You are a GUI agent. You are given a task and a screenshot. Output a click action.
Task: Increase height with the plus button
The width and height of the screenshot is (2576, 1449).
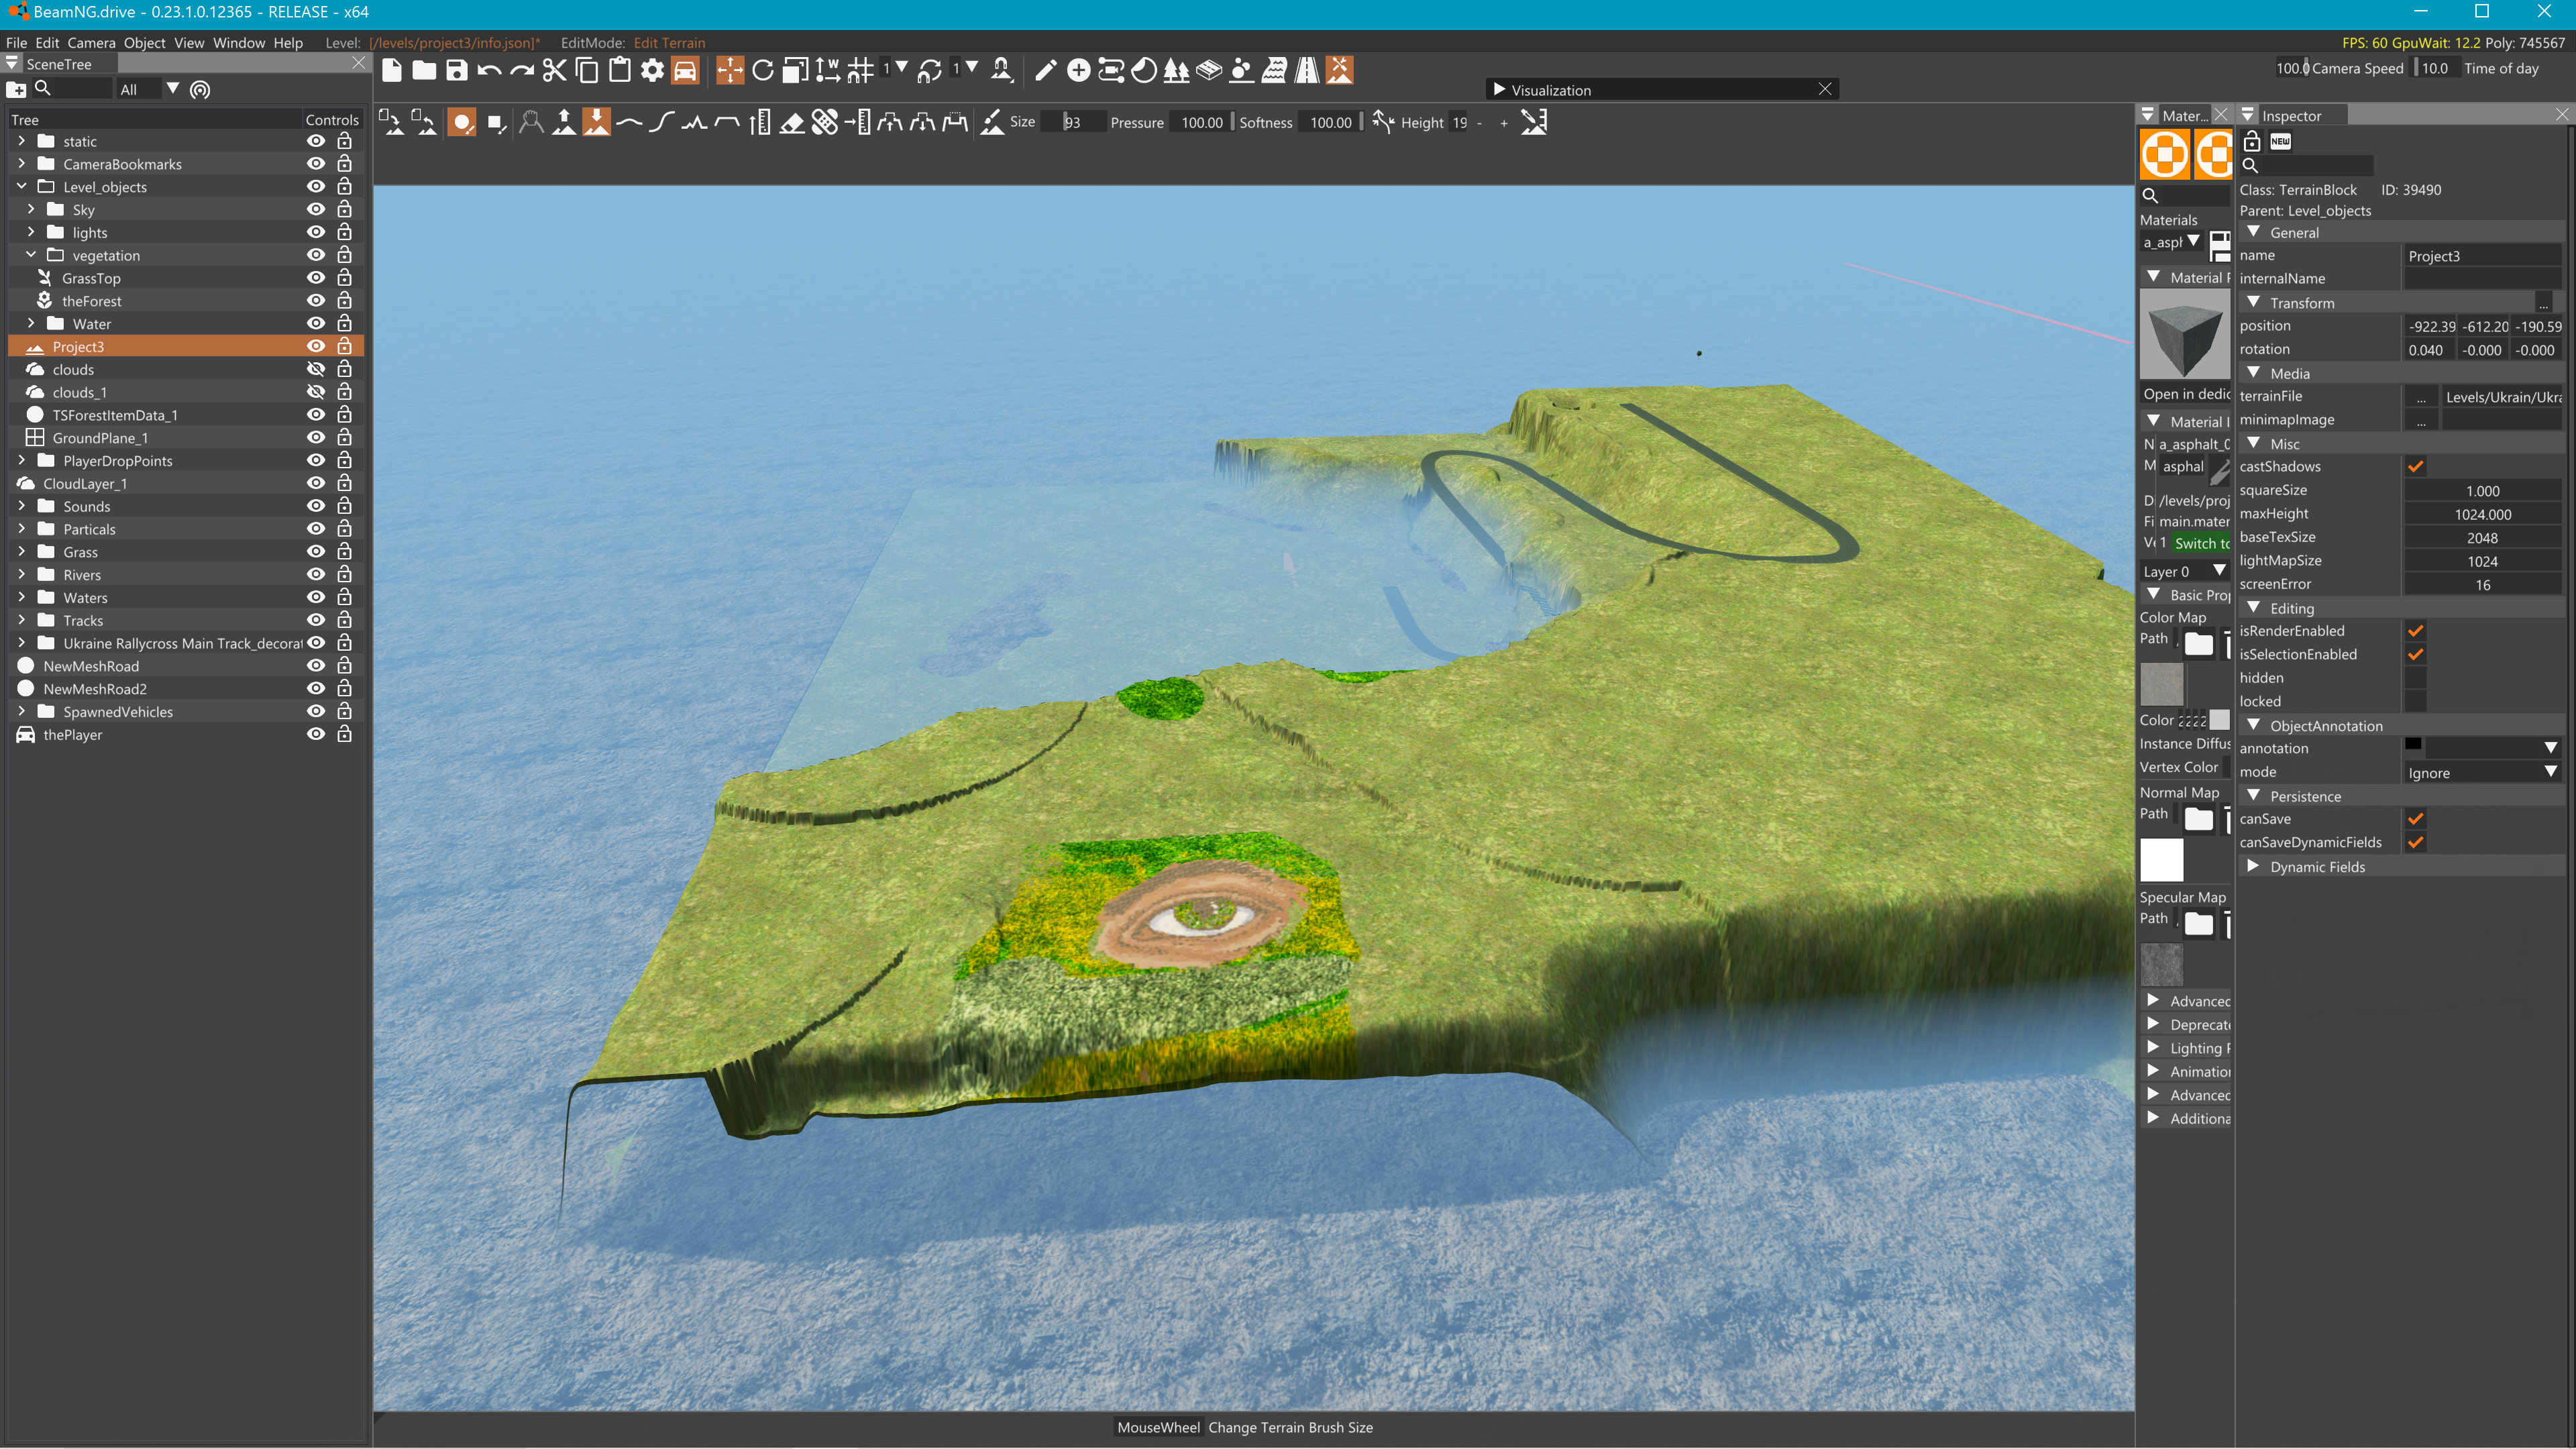pos(1503,123)
